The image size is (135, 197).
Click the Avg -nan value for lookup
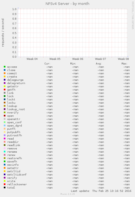101,106
